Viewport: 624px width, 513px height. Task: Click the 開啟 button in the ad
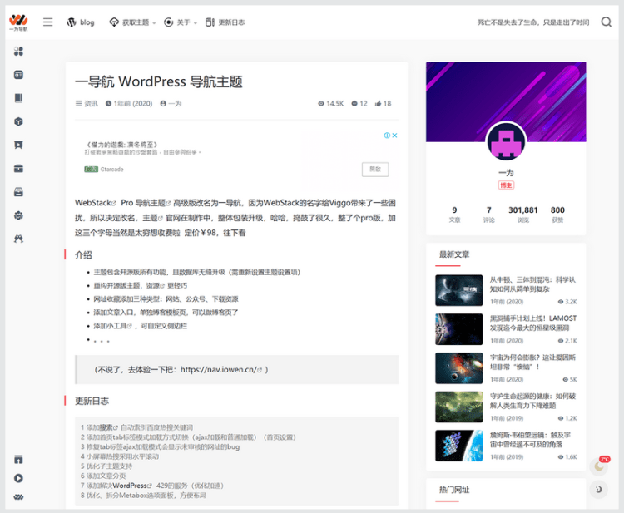pyautogui.click(x=375, y=169)
